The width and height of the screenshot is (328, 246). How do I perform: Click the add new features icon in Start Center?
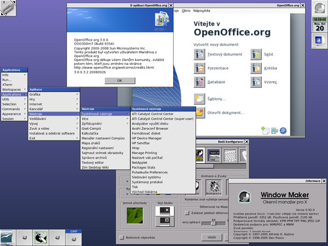265,131
